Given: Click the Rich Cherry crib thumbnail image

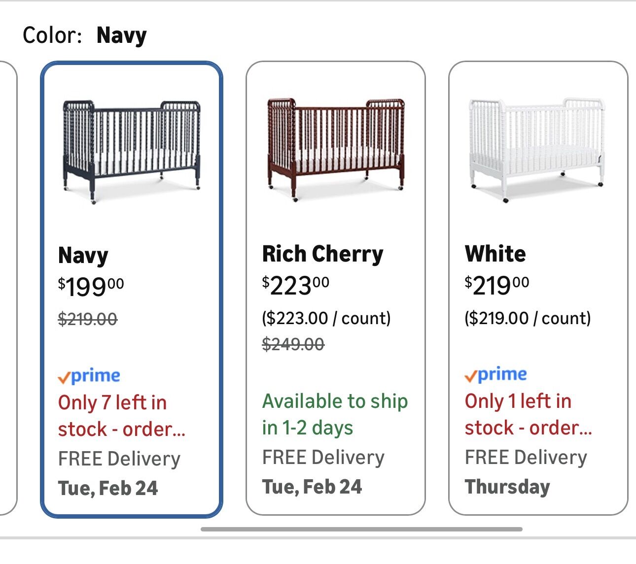Looking at the screenshot, I should 336,149.
